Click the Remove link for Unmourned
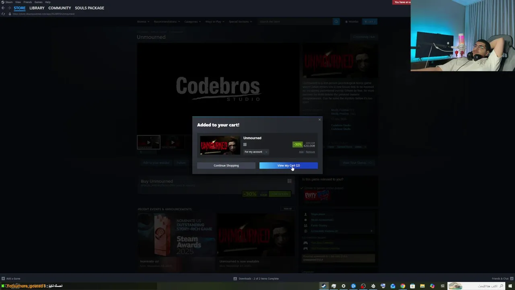Viewport: 515px width, 290px height. [310, 152]
